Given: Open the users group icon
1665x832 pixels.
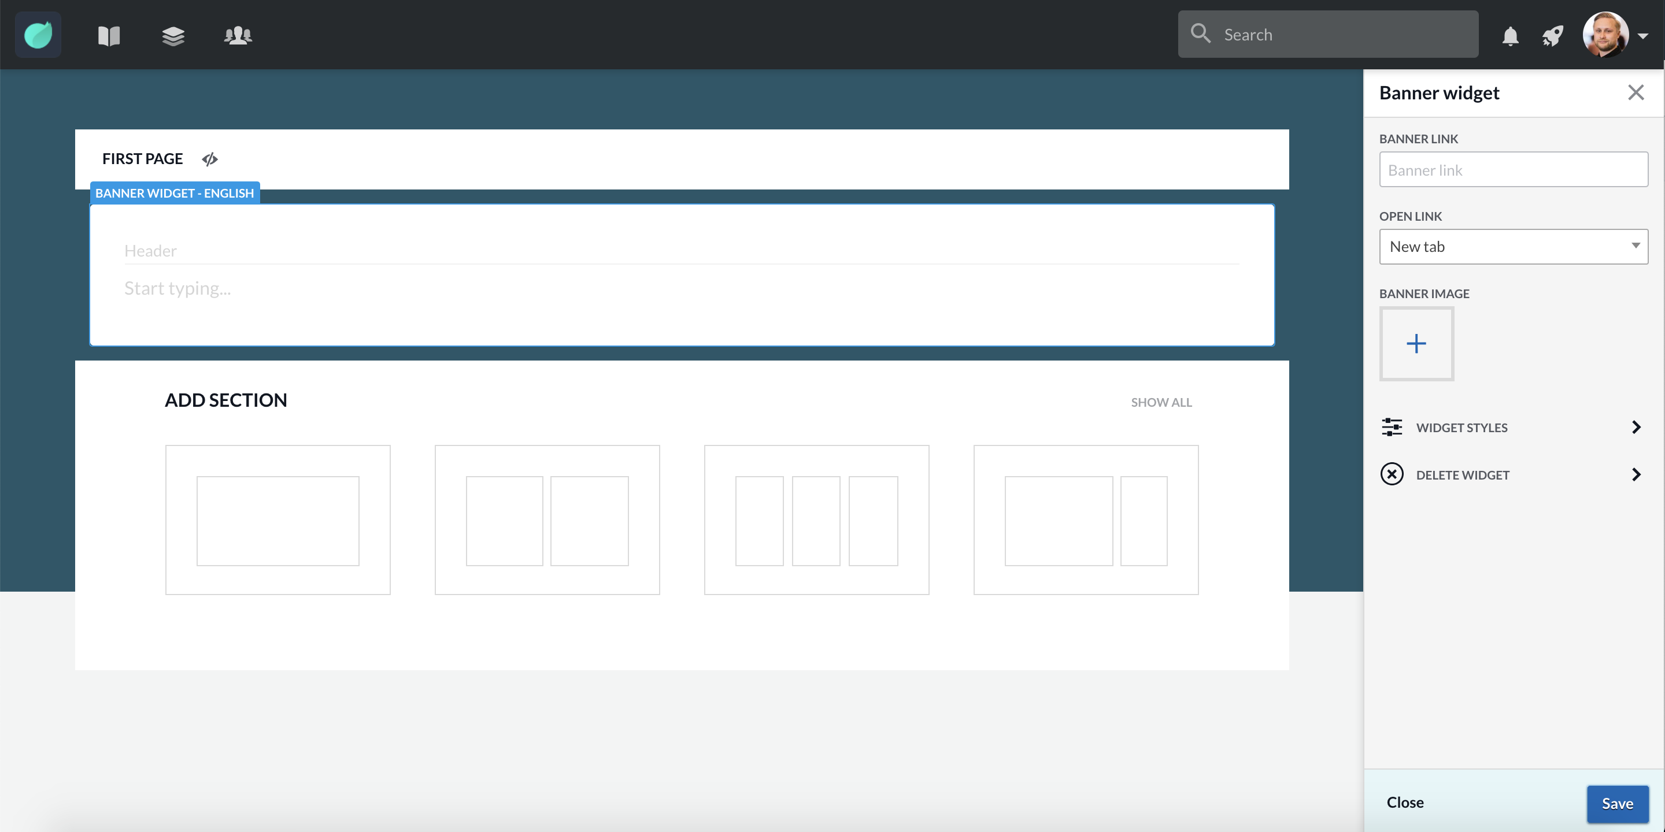Looking at the screenshot, I should tap(238, 35).
